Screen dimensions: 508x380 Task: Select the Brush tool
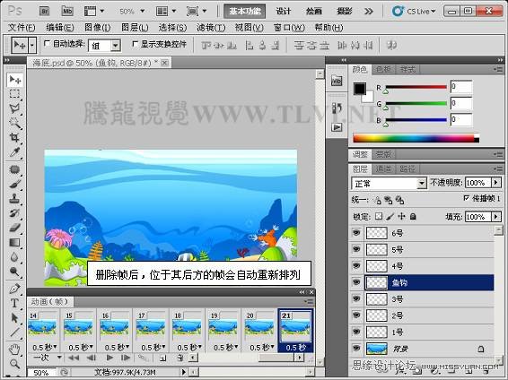pyautogui.click(x=15, y=185)
